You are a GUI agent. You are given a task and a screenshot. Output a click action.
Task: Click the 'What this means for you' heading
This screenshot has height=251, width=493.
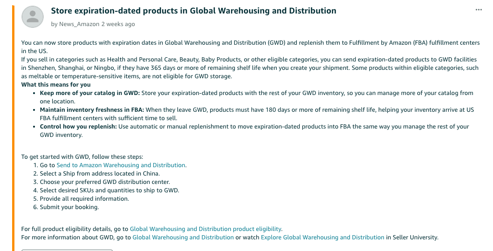pos(56,84)
